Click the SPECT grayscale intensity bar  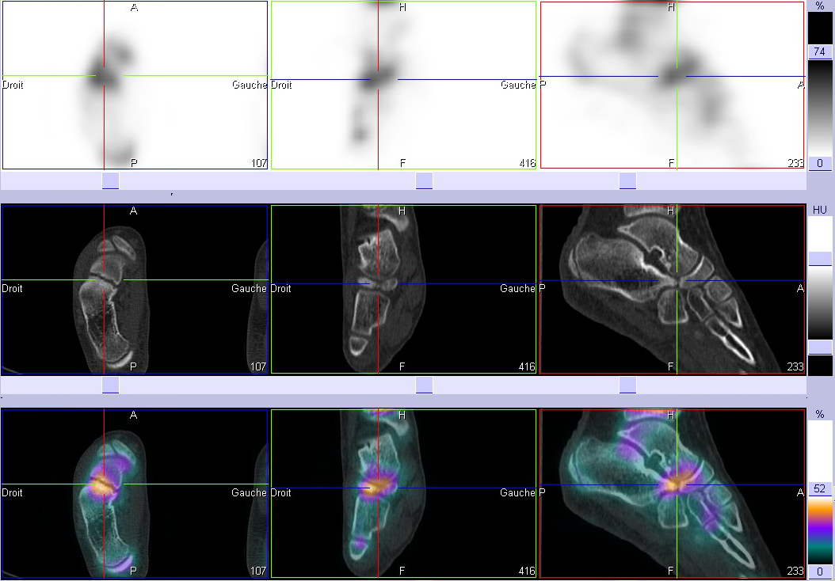coord(820,108)
